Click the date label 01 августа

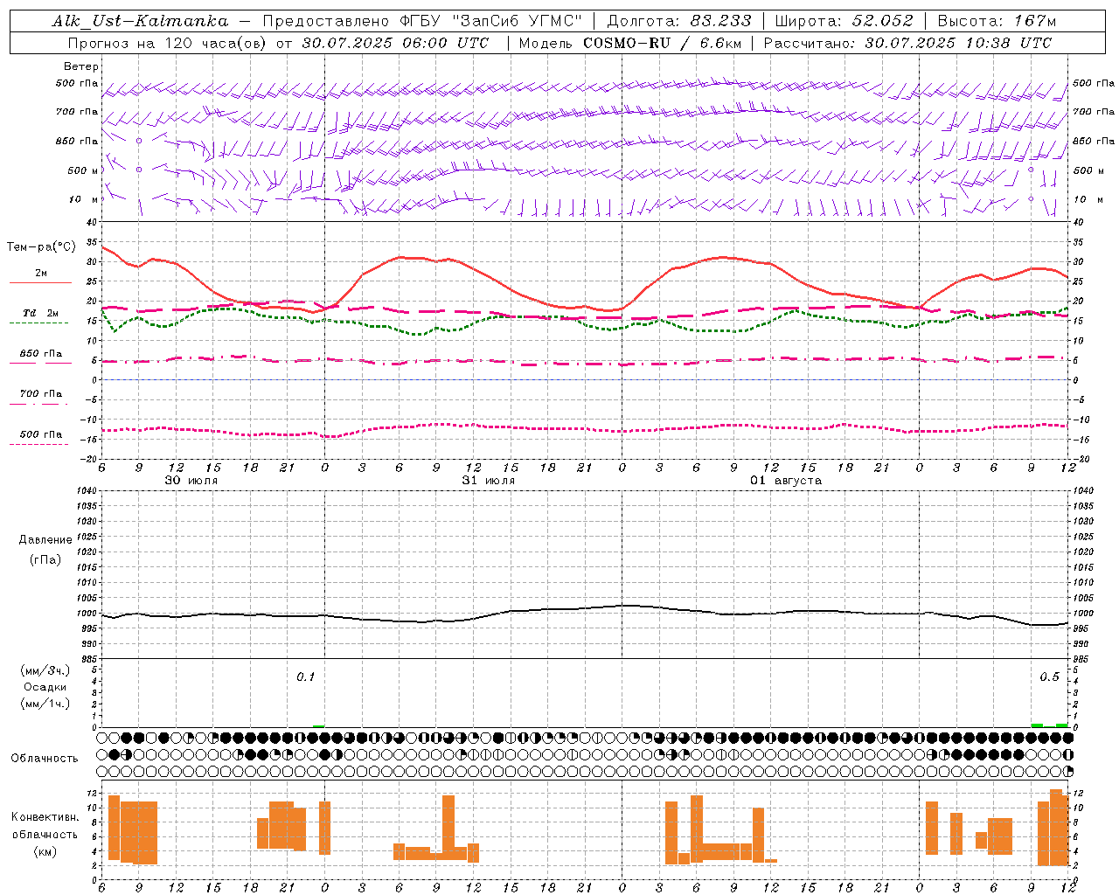[x=786, y=481]
